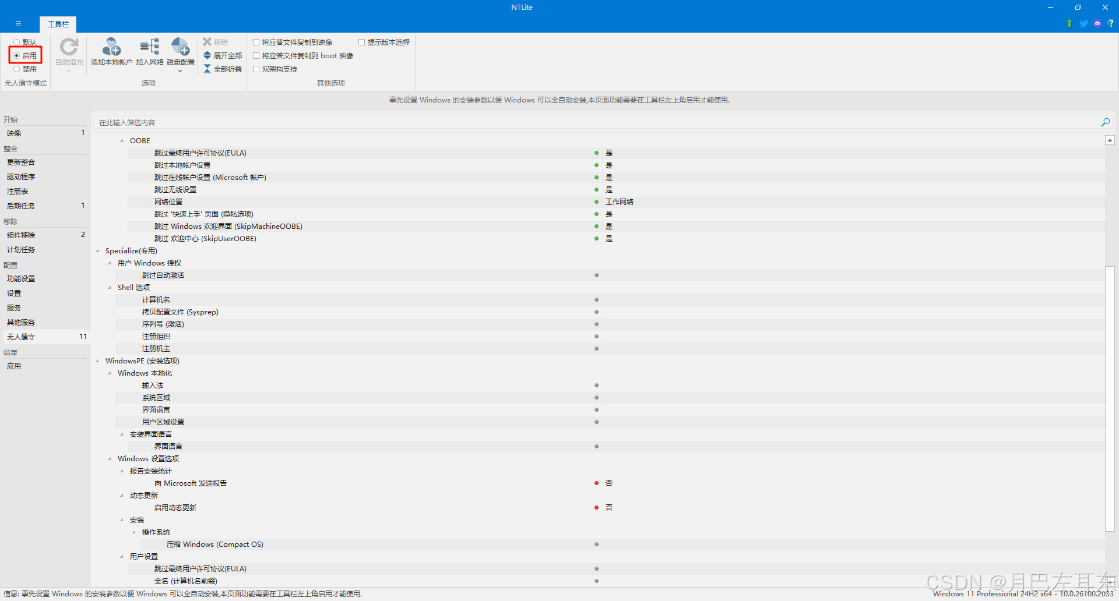Viewport: 1119px width, 601px height.
Task: Open the Discord icon
Action: coord(1097,23)
